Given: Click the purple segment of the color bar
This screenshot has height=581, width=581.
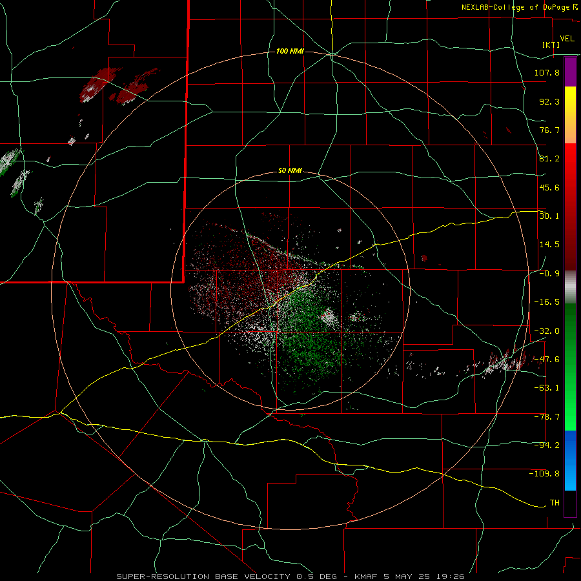Looking at the screenshot, I should click(x=570, y=72).
